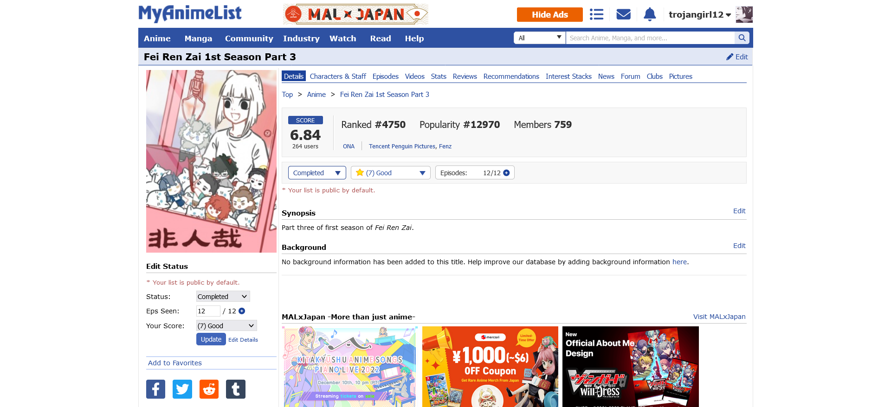Click the profile avatar picture
Viewport: 891px width, 407px height.
coord(744,14)
